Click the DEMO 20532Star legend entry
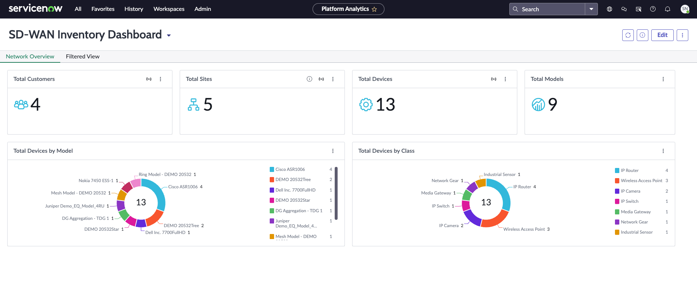 [x=301, y=200]
